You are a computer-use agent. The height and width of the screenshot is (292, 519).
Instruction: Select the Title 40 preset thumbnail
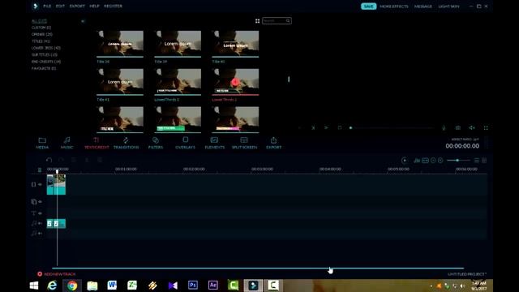tap(235, 44)
